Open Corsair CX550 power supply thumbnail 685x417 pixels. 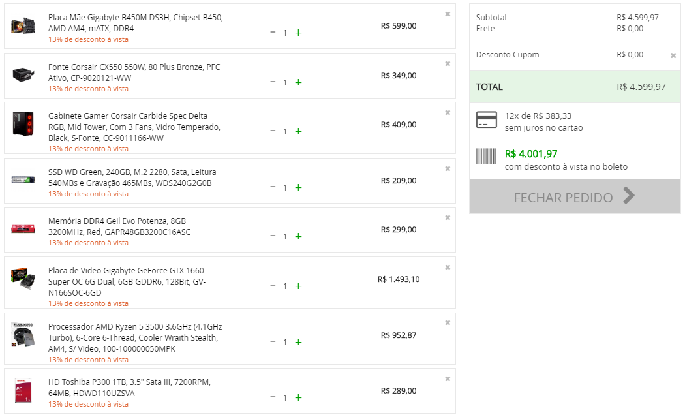click(x=23, y=75)
